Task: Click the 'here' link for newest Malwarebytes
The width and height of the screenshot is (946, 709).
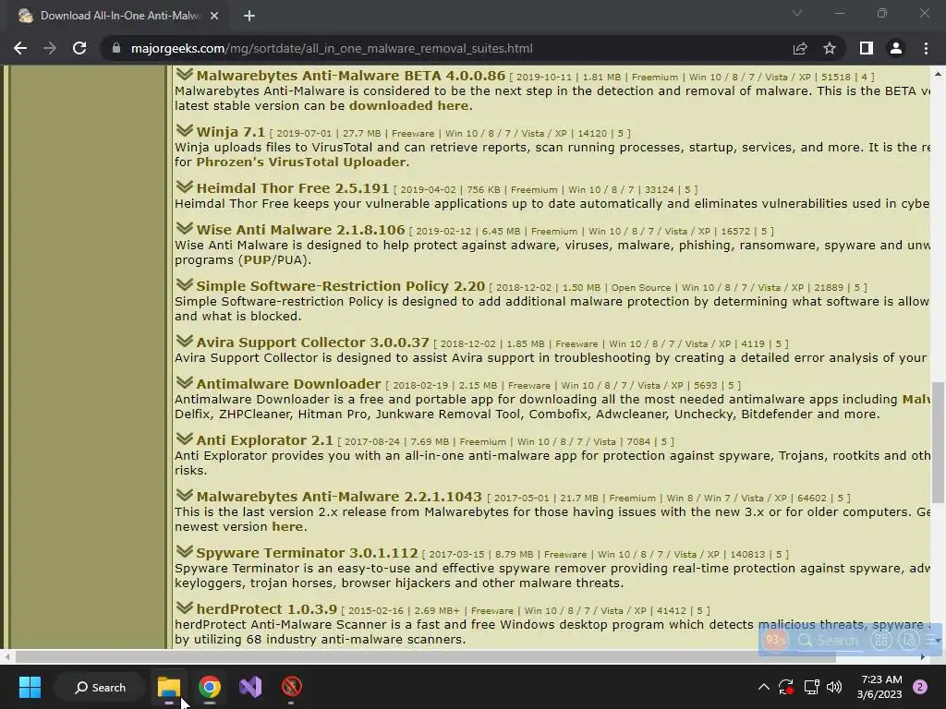Action: click(287, 526)
